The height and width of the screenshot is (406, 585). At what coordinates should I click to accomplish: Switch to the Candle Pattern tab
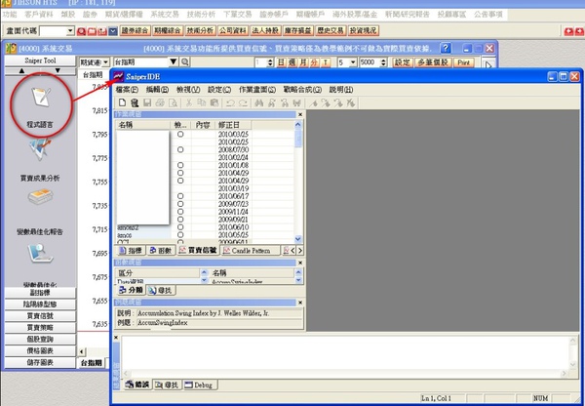point(251,250)
